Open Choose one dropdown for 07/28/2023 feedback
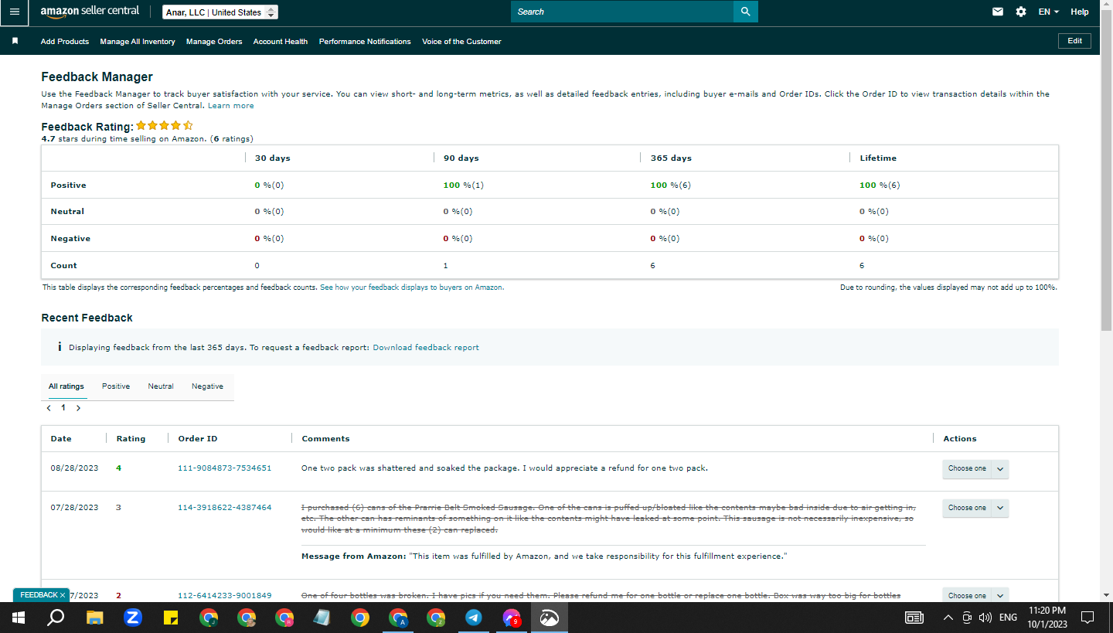Image resolution: width=1113 pixels, height=633 pixels. pos(975,508)
